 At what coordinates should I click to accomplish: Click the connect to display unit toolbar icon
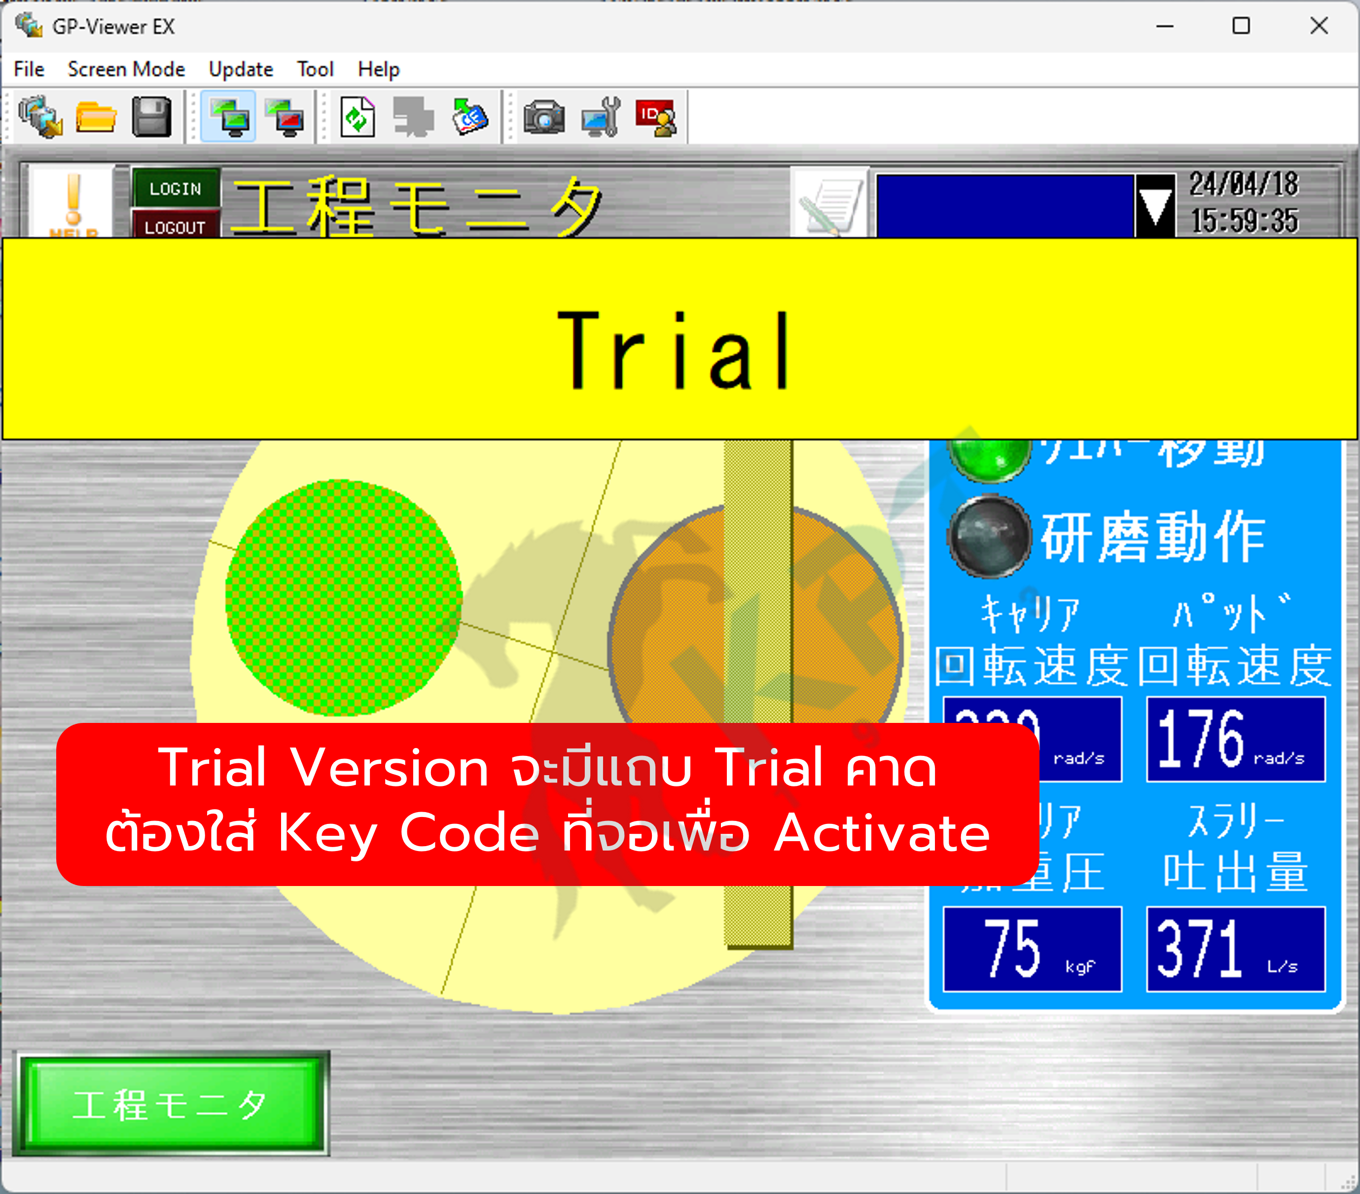click(40, 116)
